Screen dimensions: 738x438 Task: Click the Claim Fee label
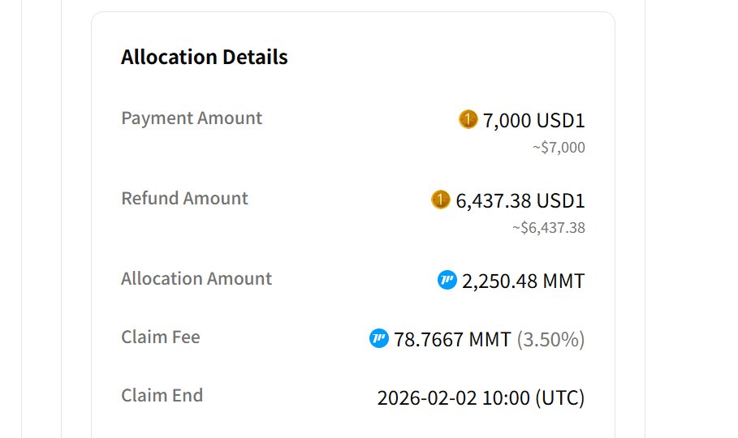[x=161, y=337]
